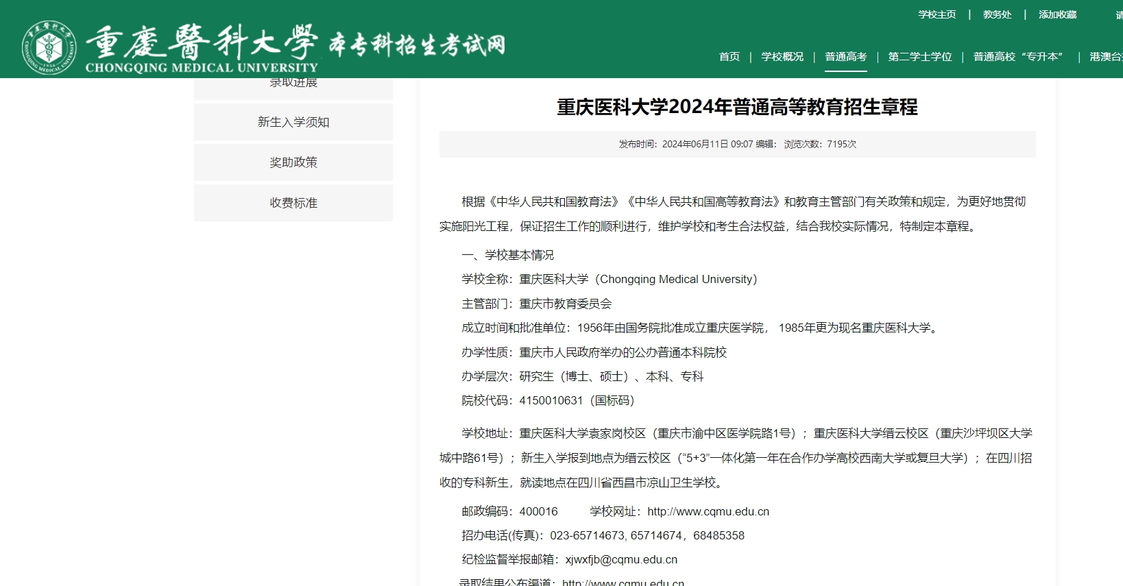This screenshot has width=1123, height=586.
Task: Open the 学校主页 link in top bar
Action: pos(937,14)
